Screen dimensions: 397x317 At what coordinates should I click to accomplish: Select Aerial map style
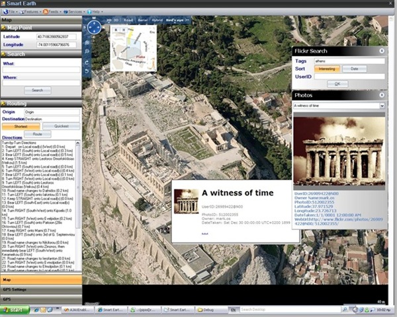pos(142,20)
